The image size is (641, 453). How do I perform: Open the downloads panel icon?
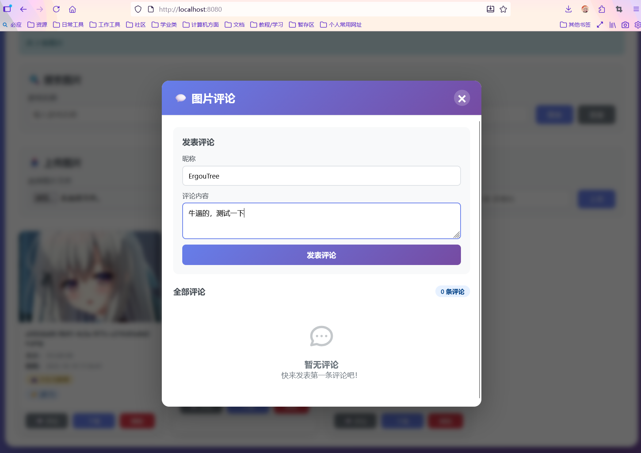(x=568, y=9)
